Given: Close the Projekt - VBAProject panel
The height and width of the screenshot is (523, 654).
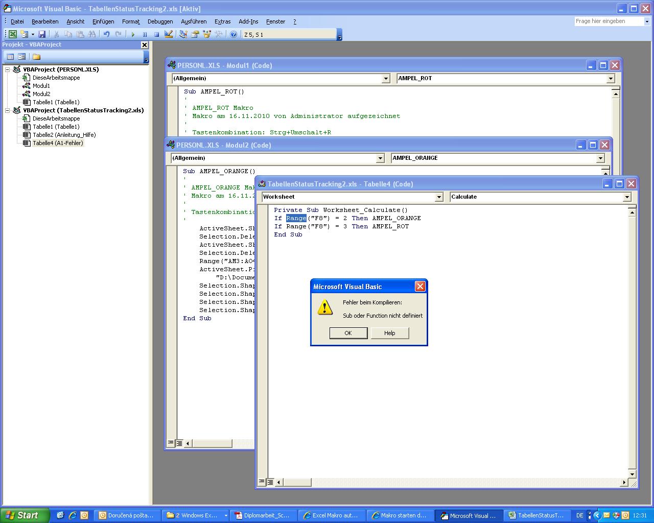Looking at the screenshot, I should pos(144,45).
